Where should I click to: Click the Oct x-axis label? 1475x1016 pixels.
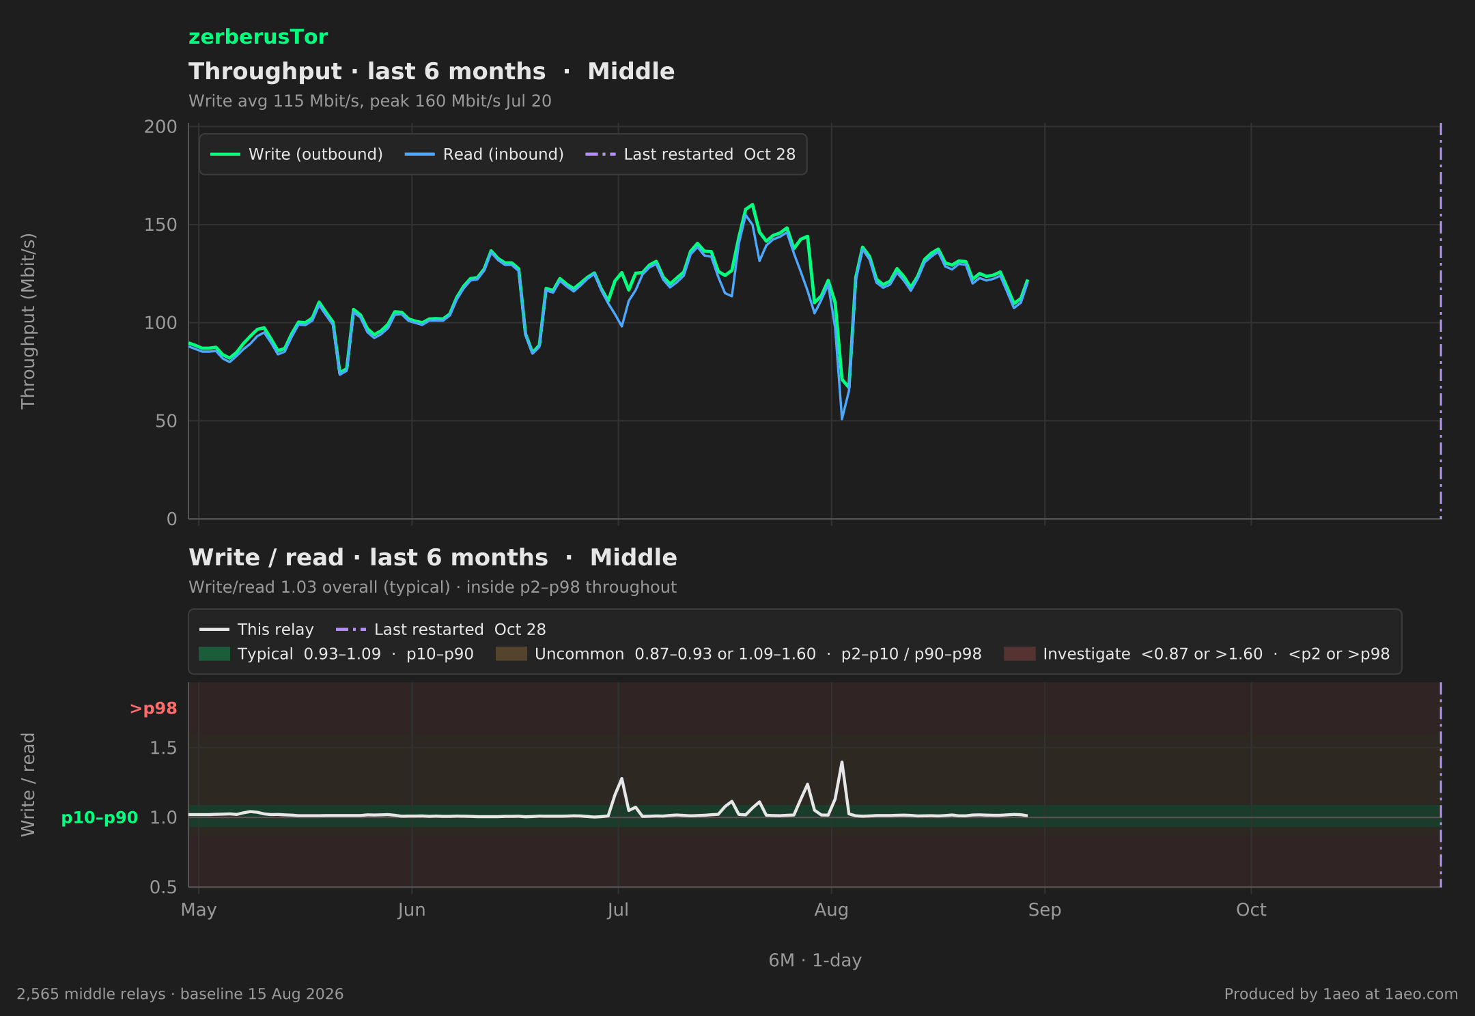[1251, 910]
